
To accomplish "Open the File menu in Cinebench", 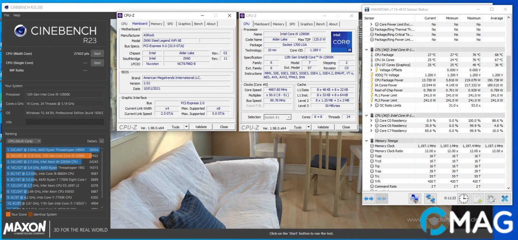I will pos(6,15).
